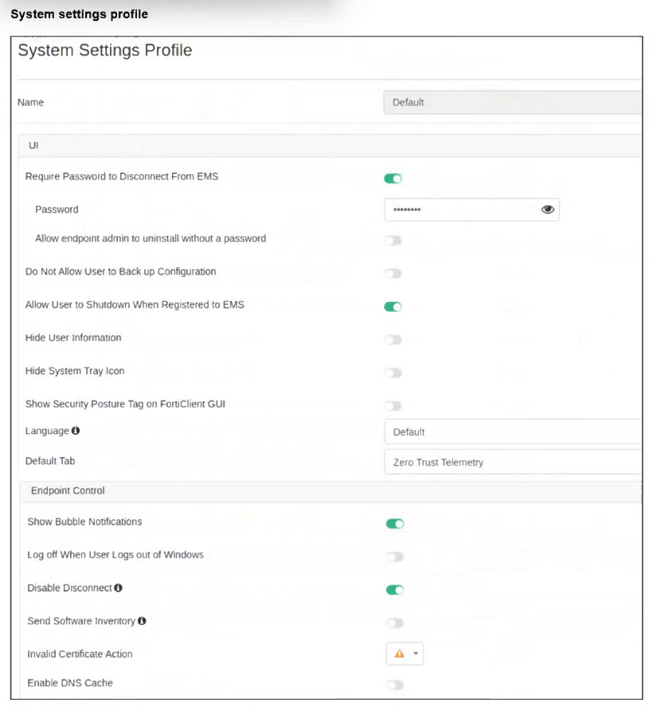The height and width of the screenshot is (707, 653).
Task: Enable Show Security Posture Tag on FortiClient GUI
Action: (393, 405)
